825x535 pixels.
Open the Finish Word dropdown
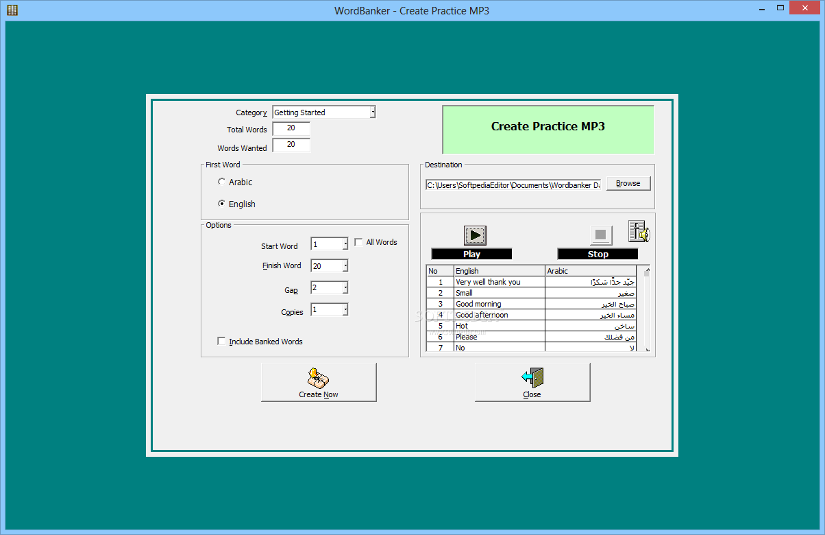(x=345, y=266)
